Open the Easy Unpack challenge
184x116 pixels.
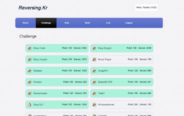(x=57, y=60)
